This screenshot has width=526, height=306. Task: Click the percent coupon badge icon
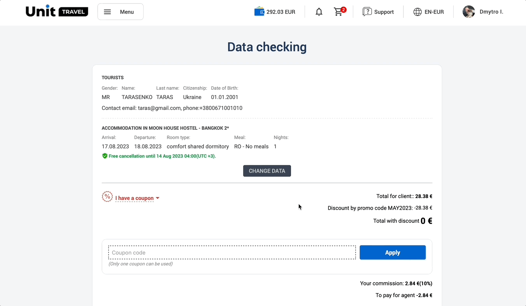(x=107, y=197)
